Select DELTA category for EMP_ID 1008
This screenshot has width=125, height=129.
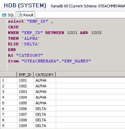(x=45, y=120)
